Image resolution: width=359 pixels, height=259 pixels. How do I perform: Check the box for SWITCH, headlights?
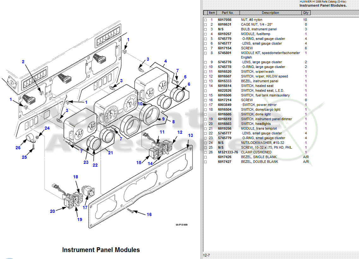tap(205, 124)
